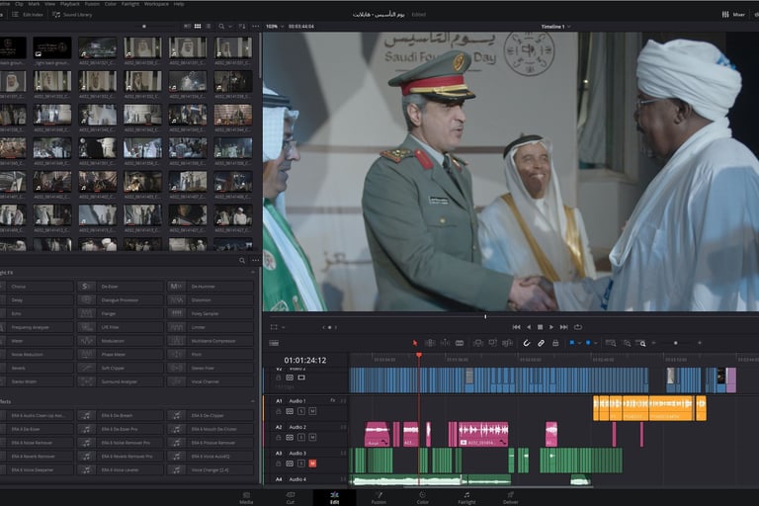The width and height of the screenshot is (759, 506).
Task: Toggle the Position Lock padlock in toolbar
Action: pyautogui.click(x=555, y=343)
